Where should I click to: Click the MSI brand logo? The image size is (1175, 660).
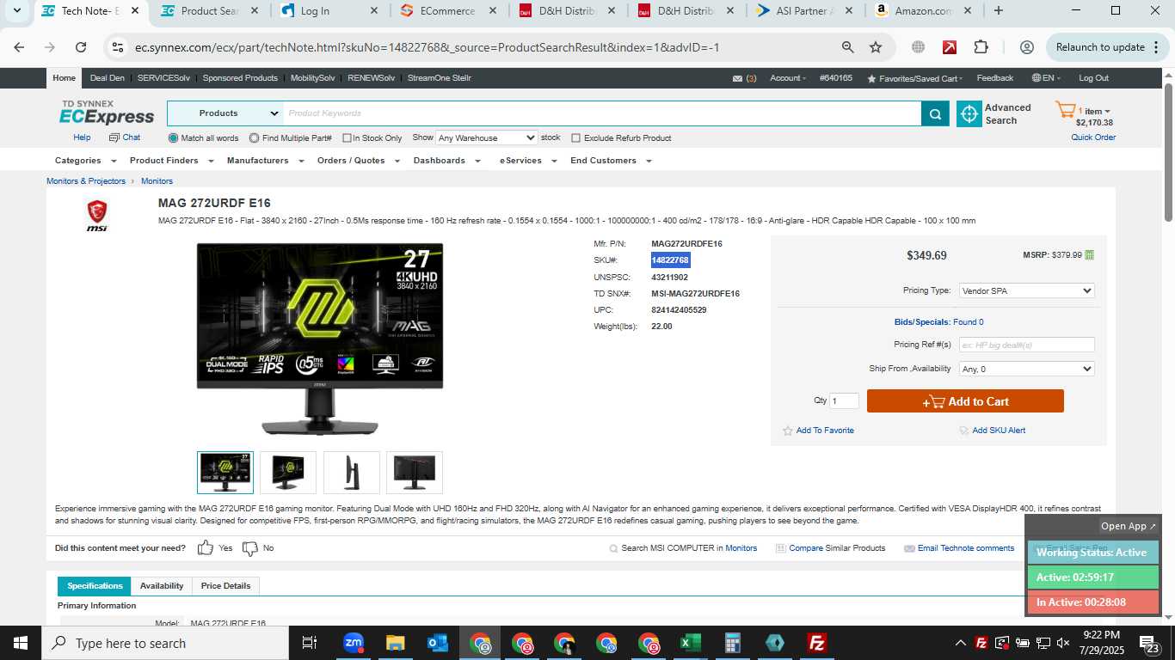coord(97,216)
